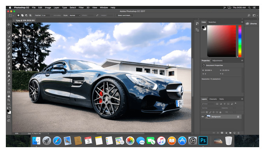Choose New selection mode in options bar

point(18,15)
